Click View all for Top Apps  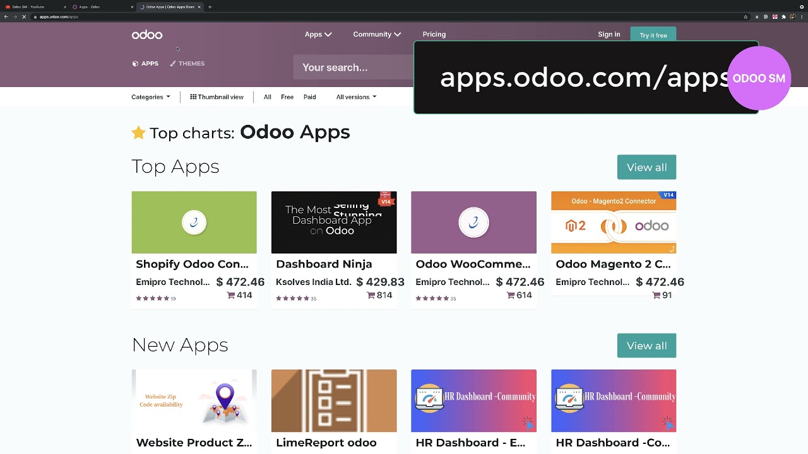click(646, 167)
